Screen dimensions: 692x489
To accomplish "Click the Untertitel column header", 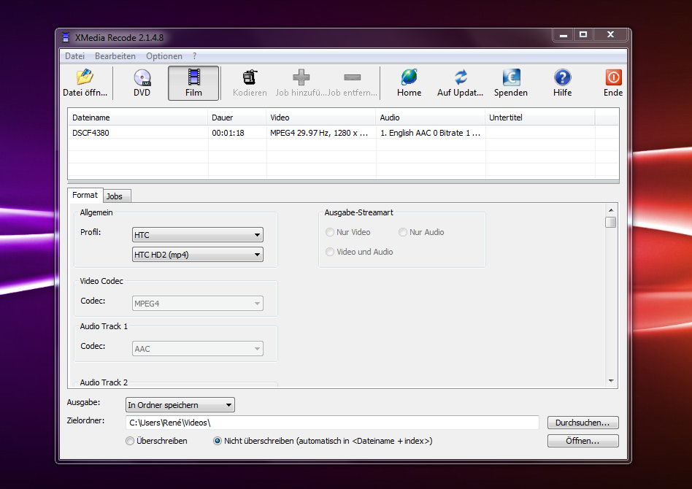I will click(539, 118).
